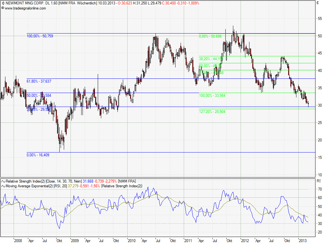
Task: Click the low value L:29,479
Action: coord(155,3)
